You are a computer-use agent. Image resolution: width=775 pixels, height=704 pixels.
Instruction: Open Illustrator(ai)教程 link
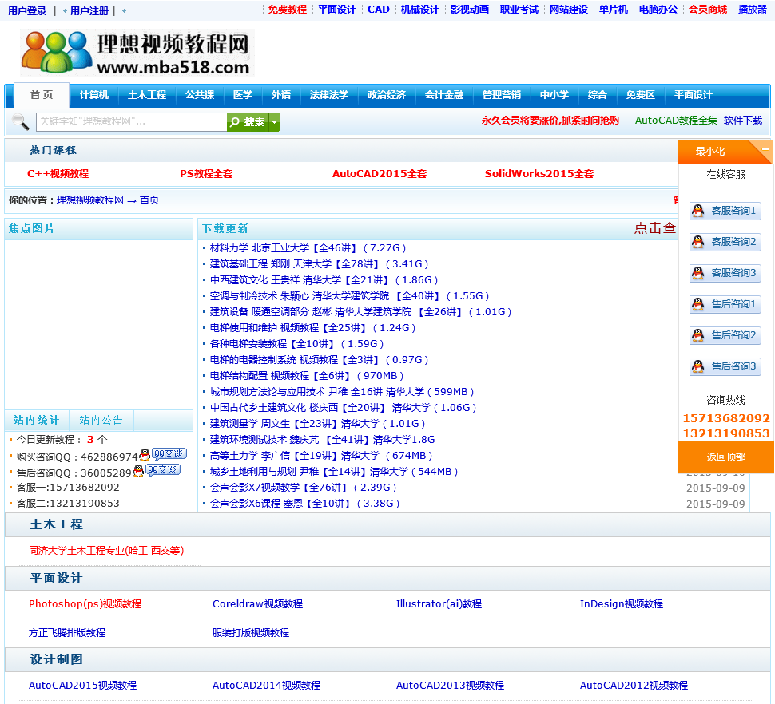tap(439, 603)
